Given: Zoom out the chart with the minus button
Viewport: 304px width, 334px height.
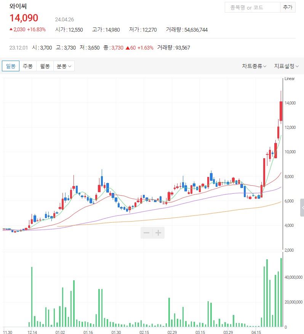Looking at the screenshot, I should coord(146,233).
